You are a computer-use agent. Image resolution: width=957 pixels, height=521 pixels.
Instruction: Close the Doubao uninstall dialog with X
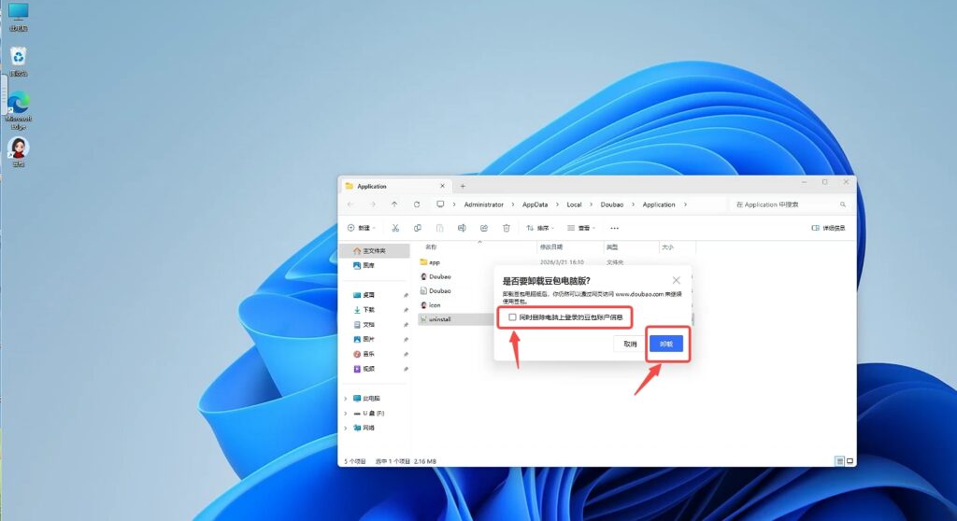[677, 280]
